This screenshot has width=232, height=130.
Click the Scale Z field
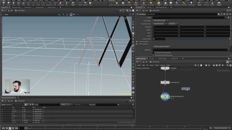point(217,33)
